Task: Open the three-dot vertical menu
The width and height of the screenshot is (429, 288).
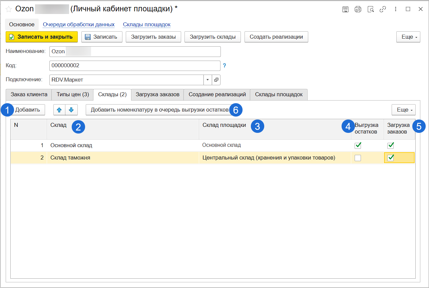Action: pos(395,9)
